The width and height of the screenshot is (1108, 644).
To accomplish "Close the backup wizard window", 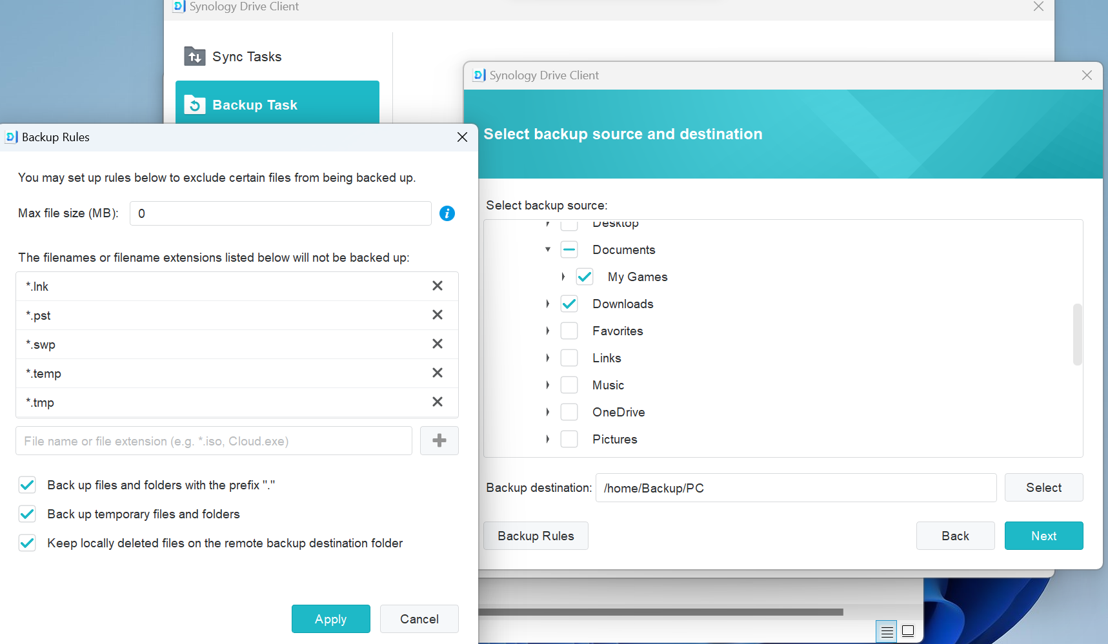I will coord(1087,75).
